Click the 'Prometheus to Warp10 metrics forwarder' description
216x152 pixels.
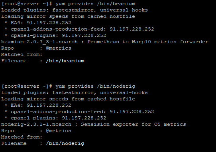click(148, 42)
